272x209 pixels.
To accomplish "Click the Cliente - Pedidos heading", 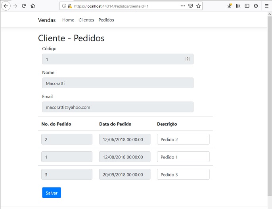I will (x=71, y=38).
